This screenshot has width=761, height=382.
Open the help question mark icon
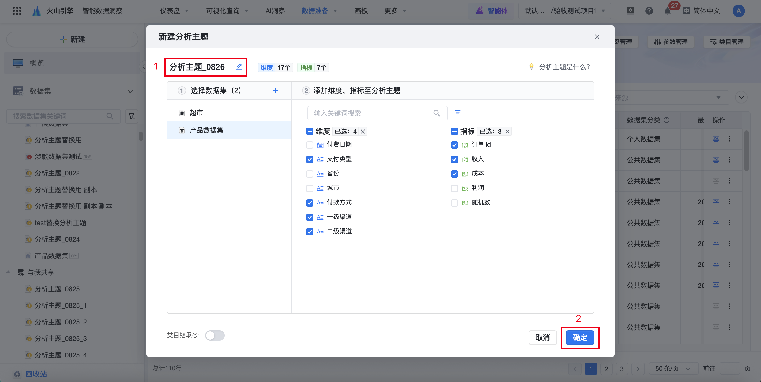click(649, 11)
